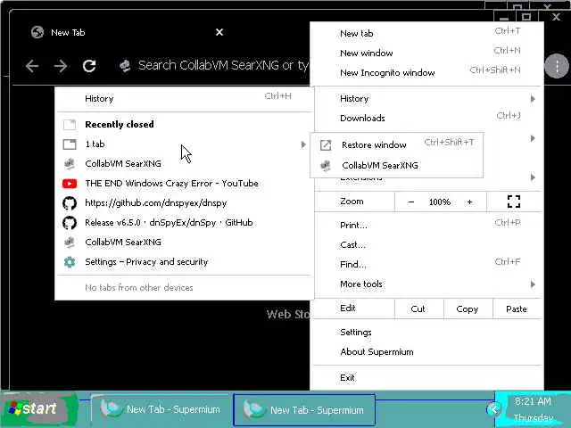Click the Restore window icon
This screenshot has width=571, height=428.
(326, 145)
